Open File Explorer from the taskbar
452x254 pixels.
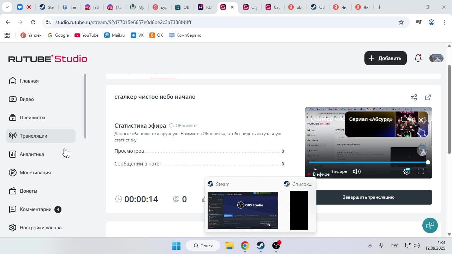pyautogui.click(x=230, y=246)
